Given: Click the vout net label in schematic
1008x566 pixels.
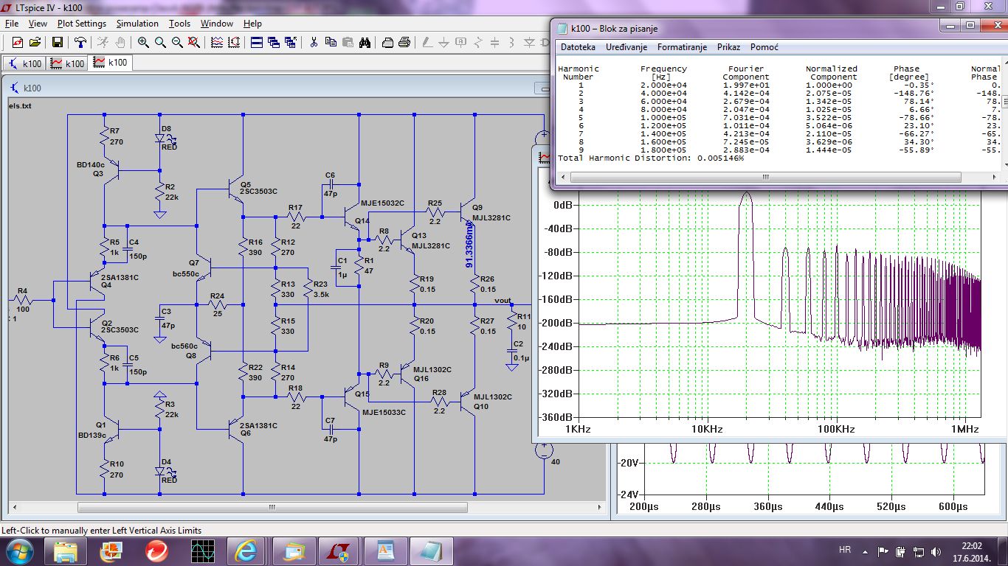Looking at the screenshot, I should click(x=503, y=300).
